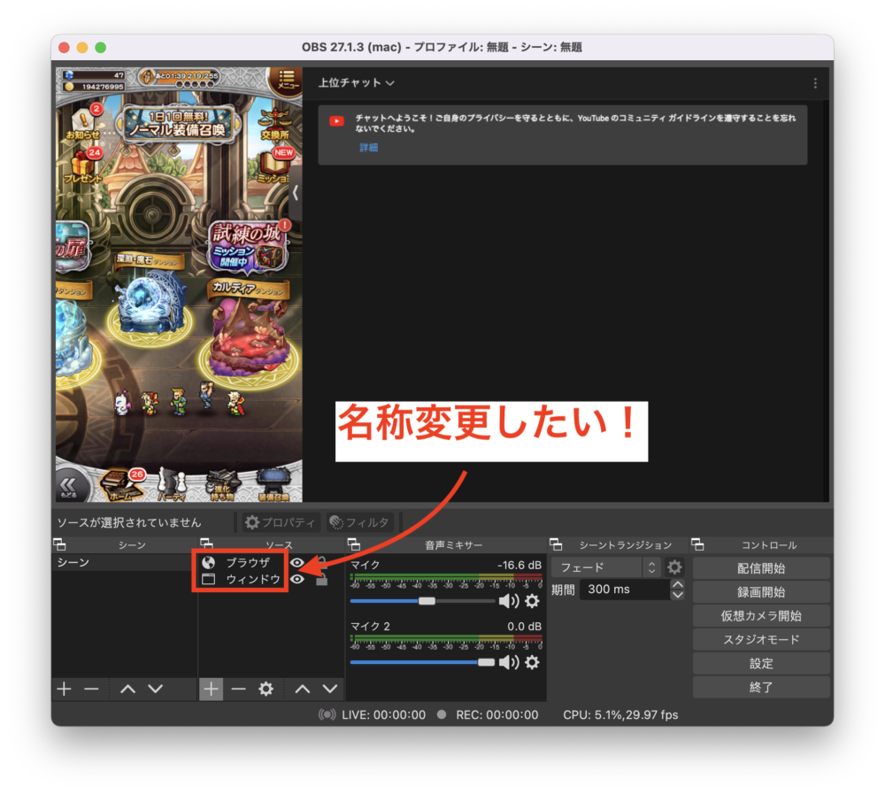Collapse the game side panel with the left chevron
Image resolution: width=885 pixels, height=794 pixels.
tap(296, 193)
